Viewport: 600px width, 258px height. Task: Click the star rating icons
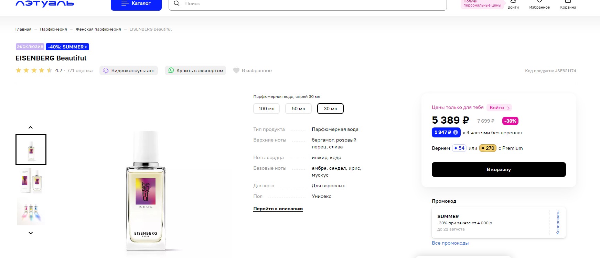click(34, 70)
